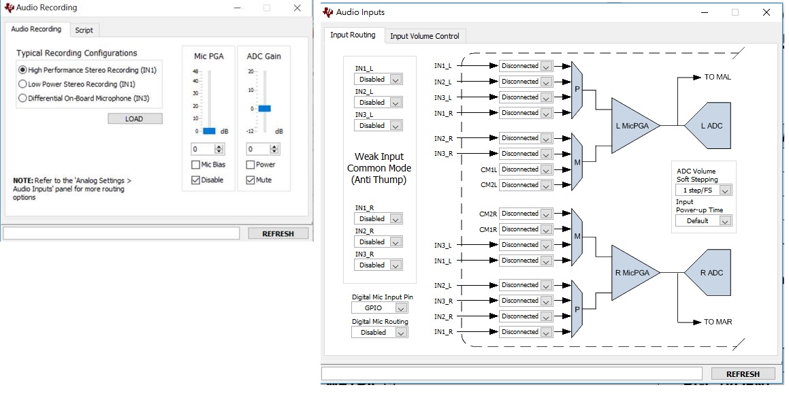Click the M mux block feeding R MicPGA
This screenshot has height=398, width=789.
pyautogui.click(x=577, y=237)
